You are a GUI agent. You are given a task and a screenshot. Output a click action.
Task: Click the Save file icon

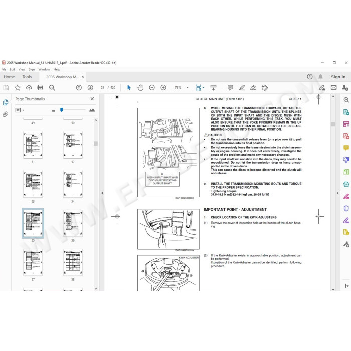[6, 88]
